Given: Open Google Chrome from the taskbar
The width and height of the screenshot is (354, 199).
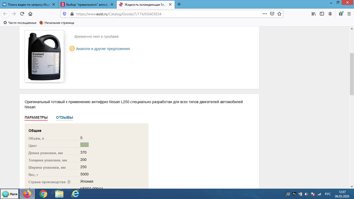Looking at the screenshot, I should pyautogui.click(x=43, y=194).
